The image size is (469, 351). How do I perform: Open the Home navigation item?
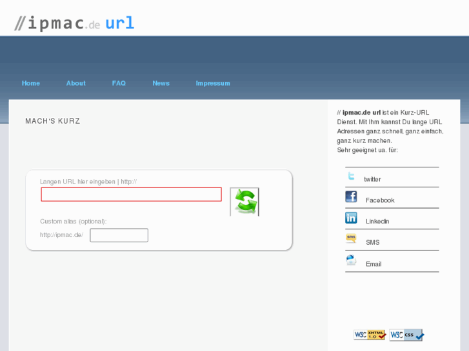coord(31,83)
